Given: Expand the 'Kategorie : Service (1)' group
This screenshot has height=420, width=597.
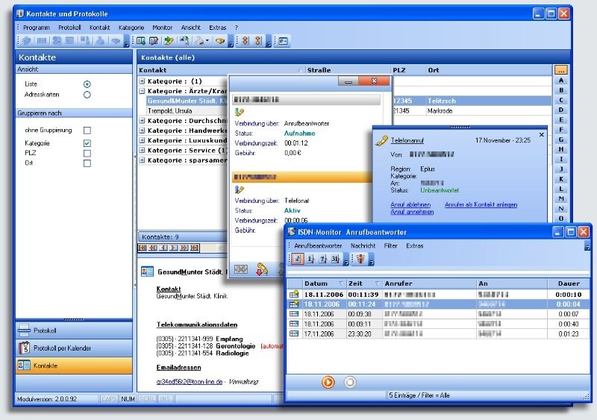Looking at the screenshot, I should 142,151.
